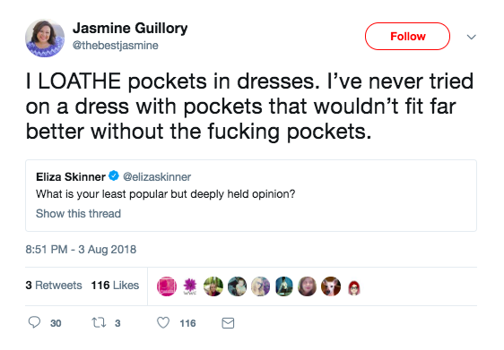Click the red-haired cartoon liker avatar

pyautogui.click(x=354, y=287)
